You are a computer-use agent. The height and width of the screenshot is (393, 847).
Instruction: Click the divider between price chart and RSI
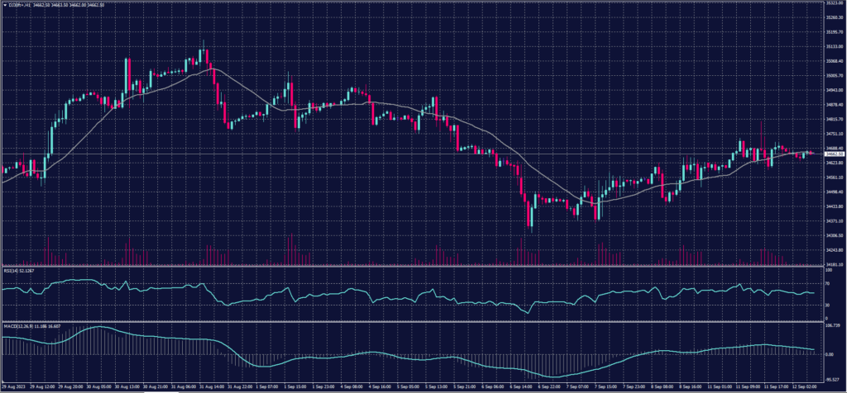[x=414, y=266]
